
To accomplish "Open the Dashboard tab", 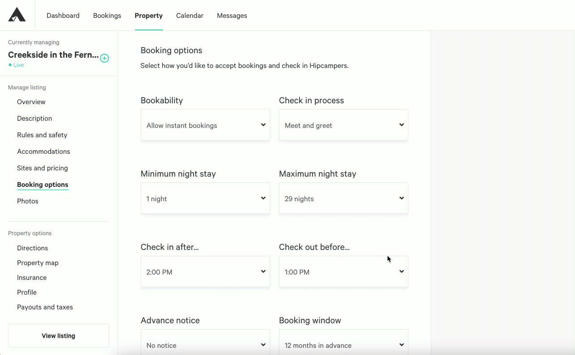I will point(63,16).
